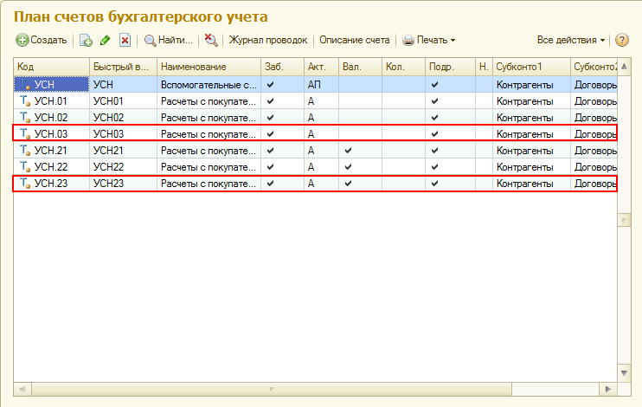Select the УСН22 quick-select cell

point(123,167)
